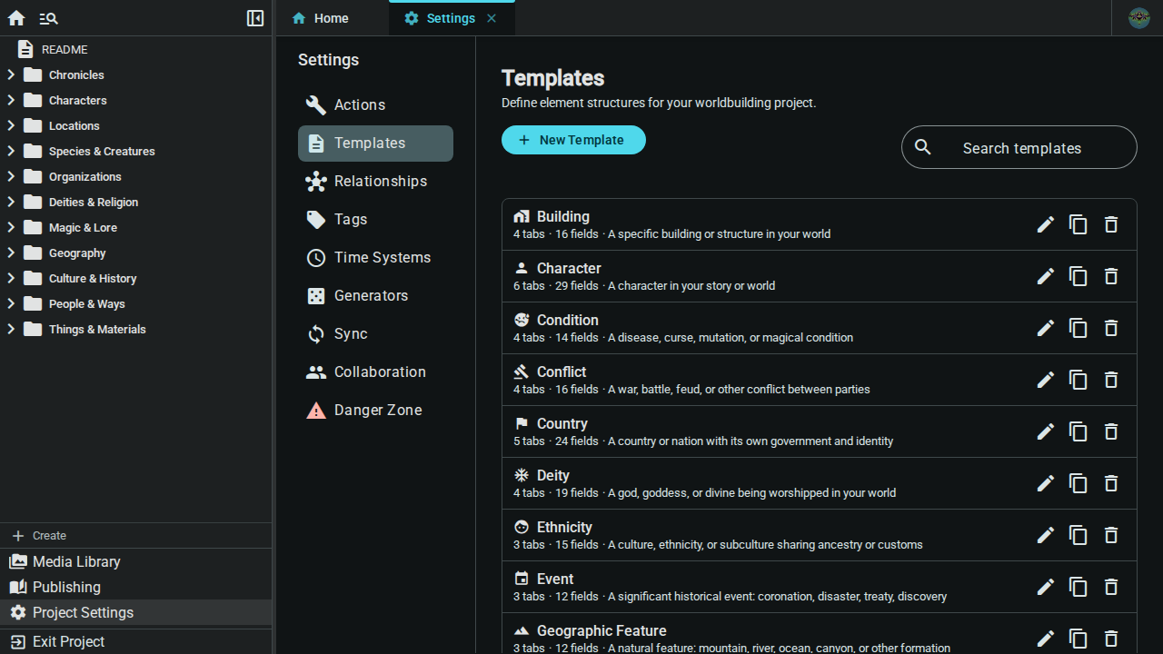Image resolution: width=1163 pixels, height=654 pixels.
Task: Click the New Template button
Action: [x=573, y=140]
